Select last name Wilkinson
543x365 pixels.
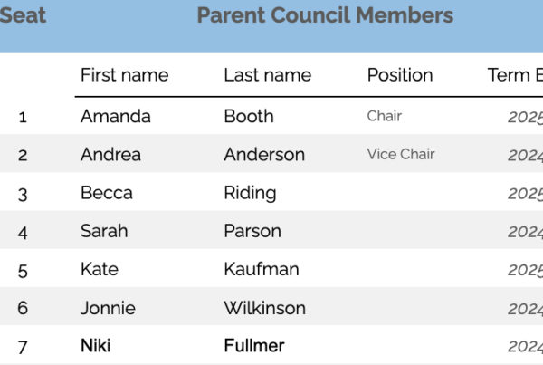click(x=265, y=308)
